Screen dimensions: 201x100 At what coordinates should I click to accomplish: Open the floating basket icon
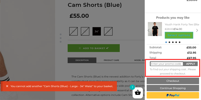[138, 93]
